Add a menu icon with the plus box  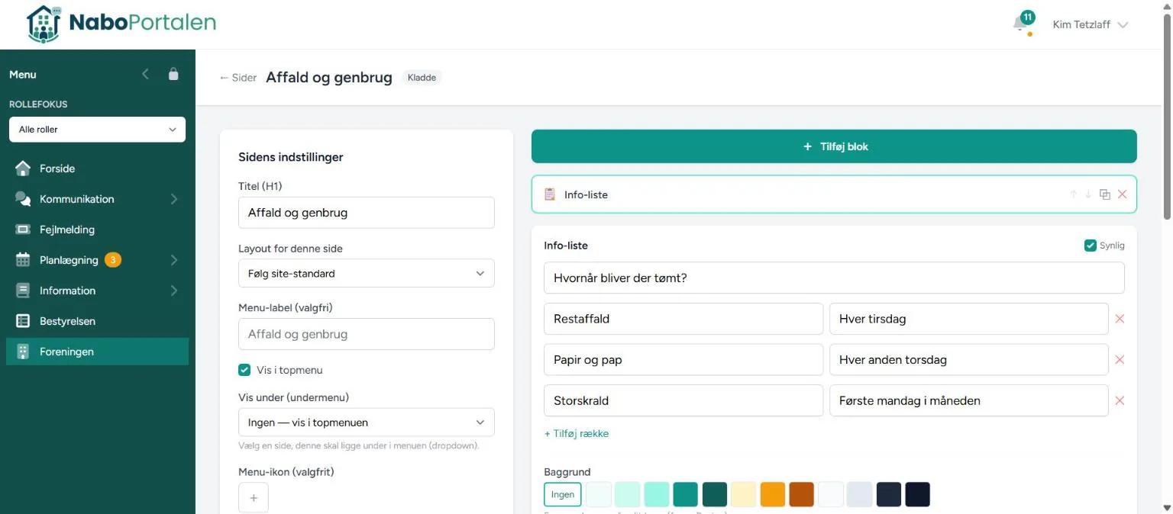254,498
